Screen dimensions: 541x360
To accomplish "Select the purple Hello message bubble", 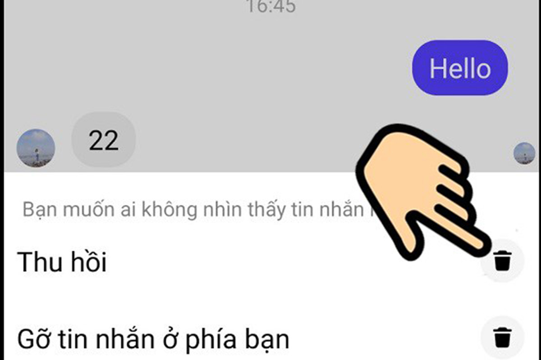I will coord(460,68).
